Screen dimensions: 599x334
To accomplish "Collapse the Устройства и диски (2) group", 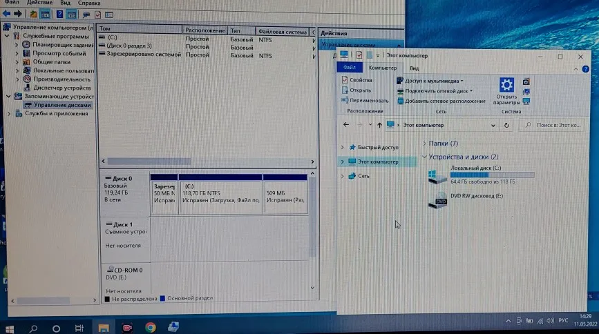I will (x=424, y=157).
